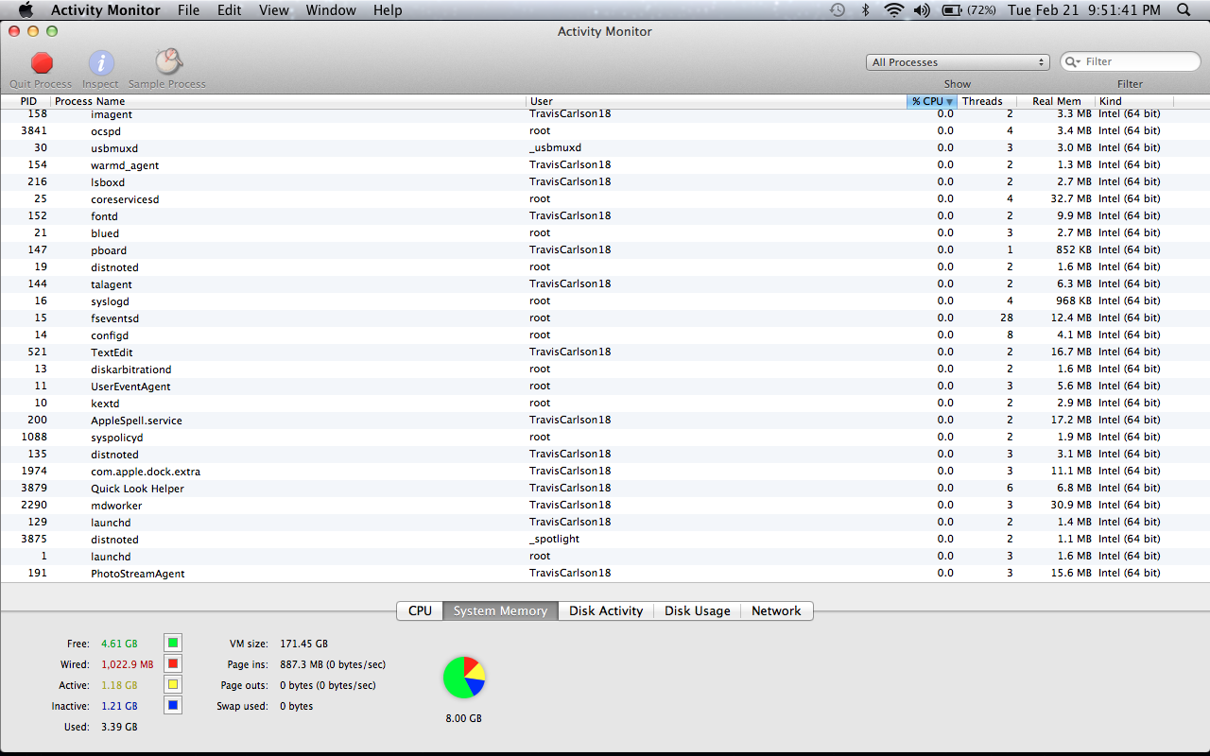Screen dimensions: 1210x756
Task: Click the yellow Active memory color swatch
Action: 173,685
